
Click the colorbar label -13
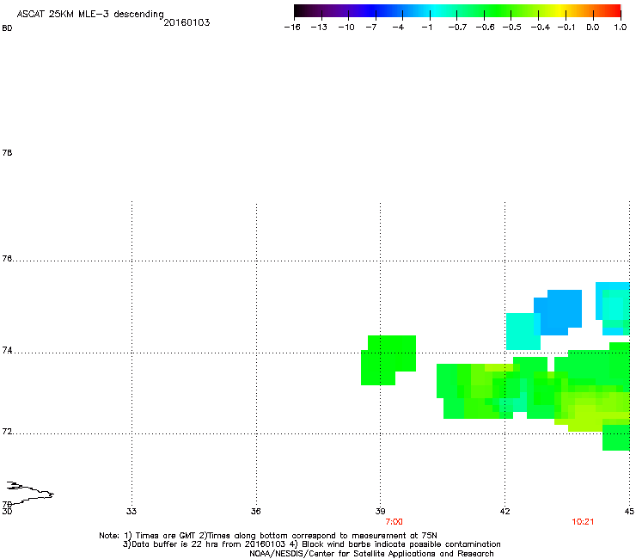coord(319,28)
